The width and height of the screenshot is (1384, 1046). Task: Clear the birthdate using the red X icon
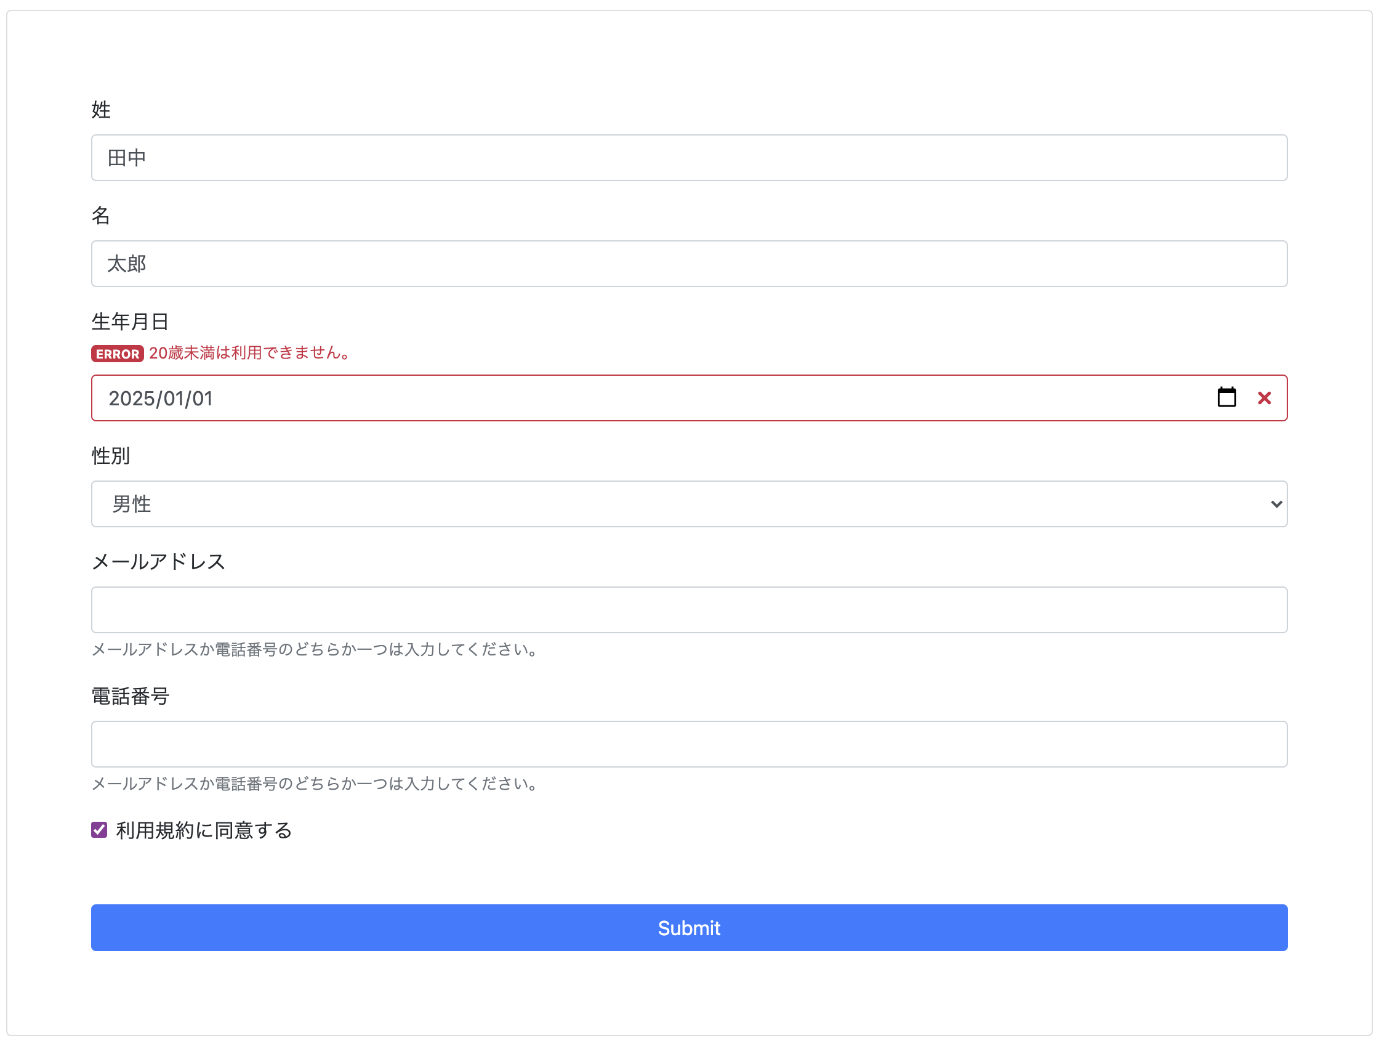(1265, 398)
